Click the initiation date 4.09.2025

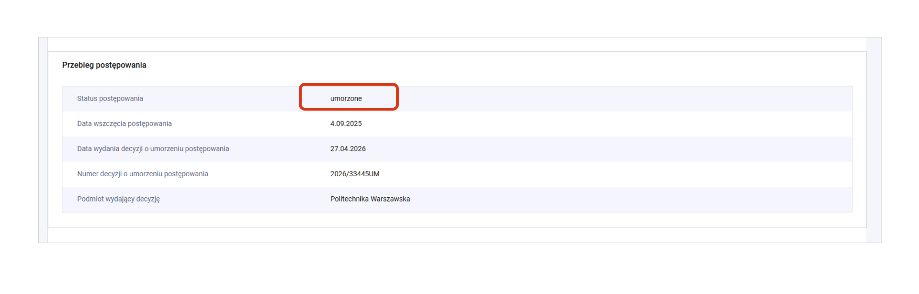coord(346,124)
